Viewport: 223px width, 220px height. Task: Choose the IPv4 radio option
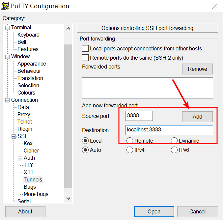pos(130,150)
